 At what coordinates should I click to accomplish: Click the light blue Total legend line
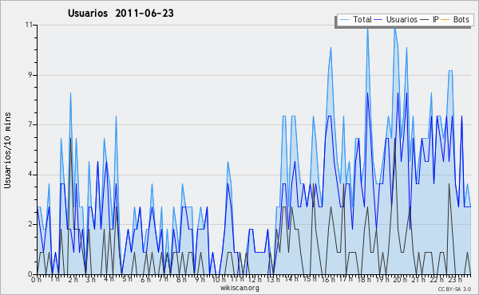344,20
